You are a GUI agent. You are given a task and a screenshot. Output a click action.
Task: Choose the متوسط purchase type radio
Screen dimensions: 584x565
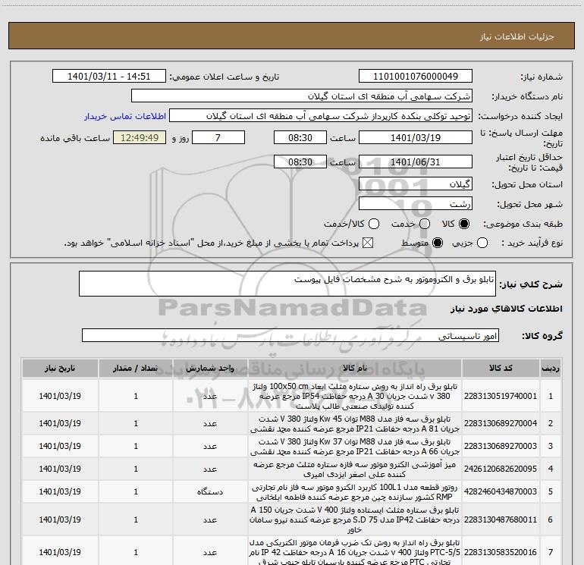click(x=438, y=243)
